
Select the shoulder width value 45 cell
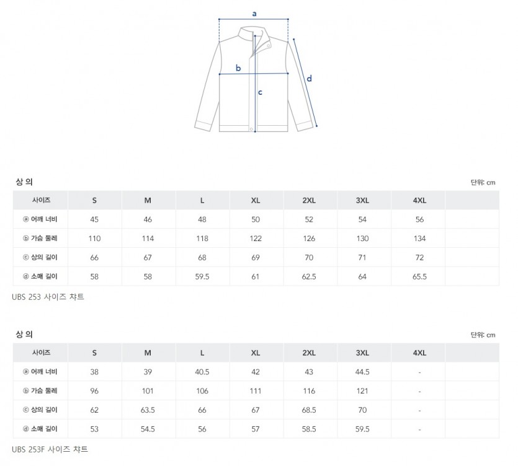[x=94, y=219]
